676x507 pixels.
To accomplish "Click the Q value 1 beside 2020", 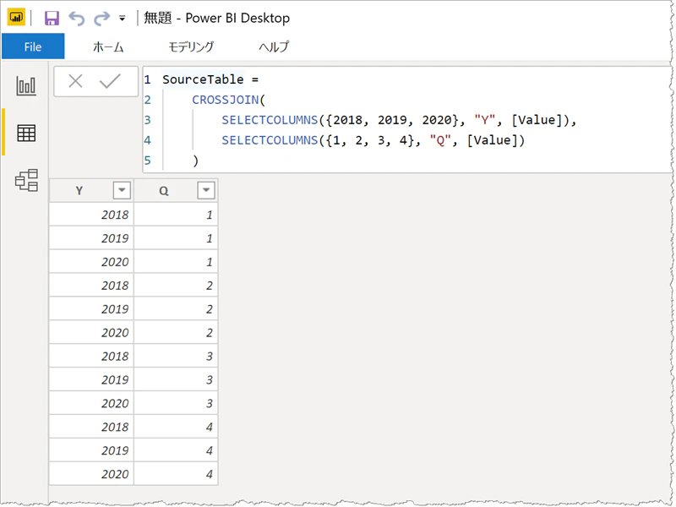I will (176, 262).
